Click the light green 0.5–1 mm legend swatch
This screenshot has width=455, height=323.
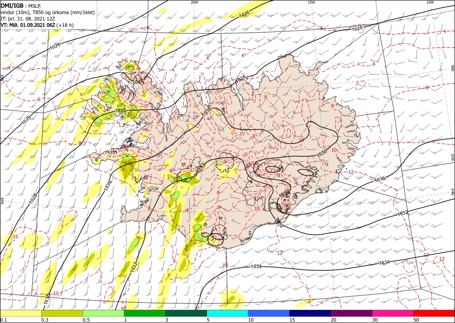(x=103, y=313)
